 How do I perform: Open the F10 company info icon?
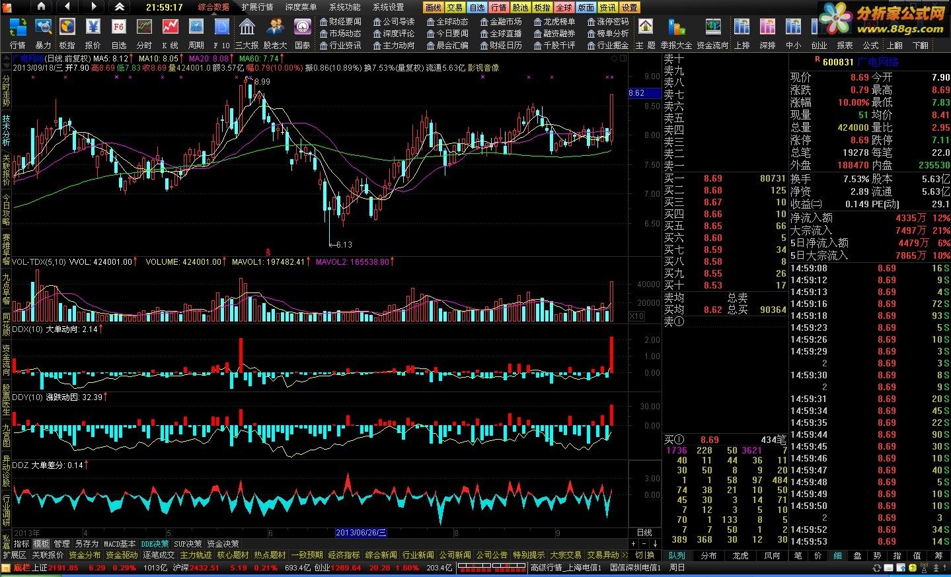tap(222, 34)
